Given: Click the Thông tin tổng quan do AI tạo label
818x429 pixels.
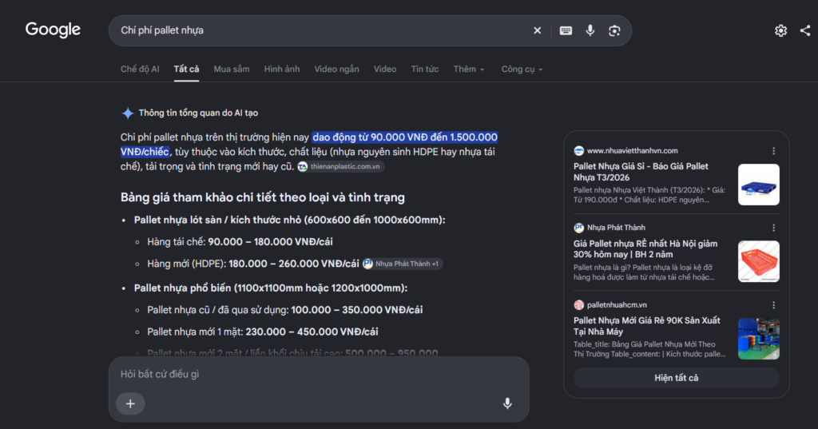Looking at the screenshot, I should 198,113.
